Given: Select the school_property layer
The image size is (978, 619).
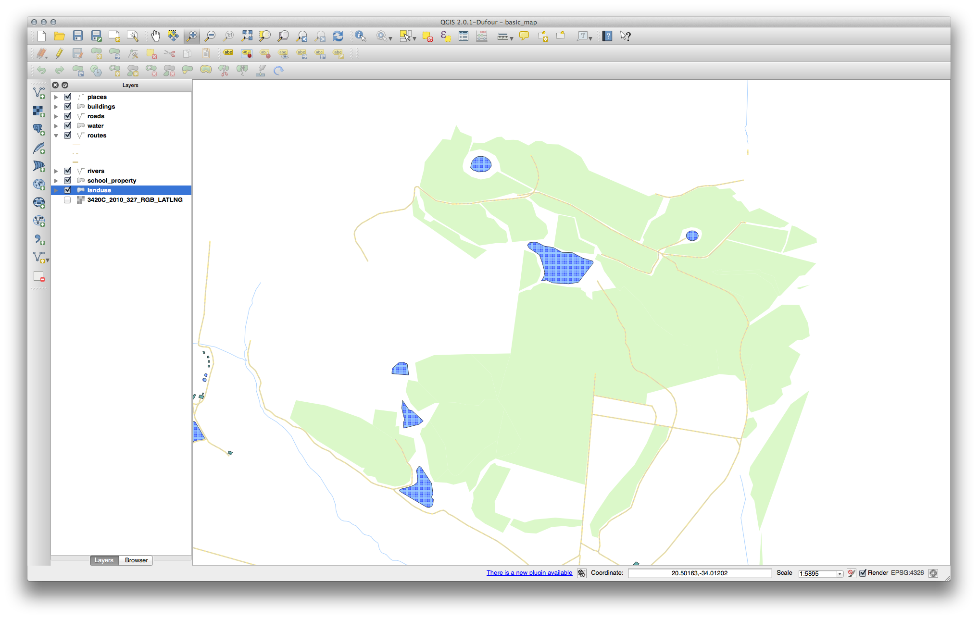Looking at the screenshot, I should pos(112,181).
